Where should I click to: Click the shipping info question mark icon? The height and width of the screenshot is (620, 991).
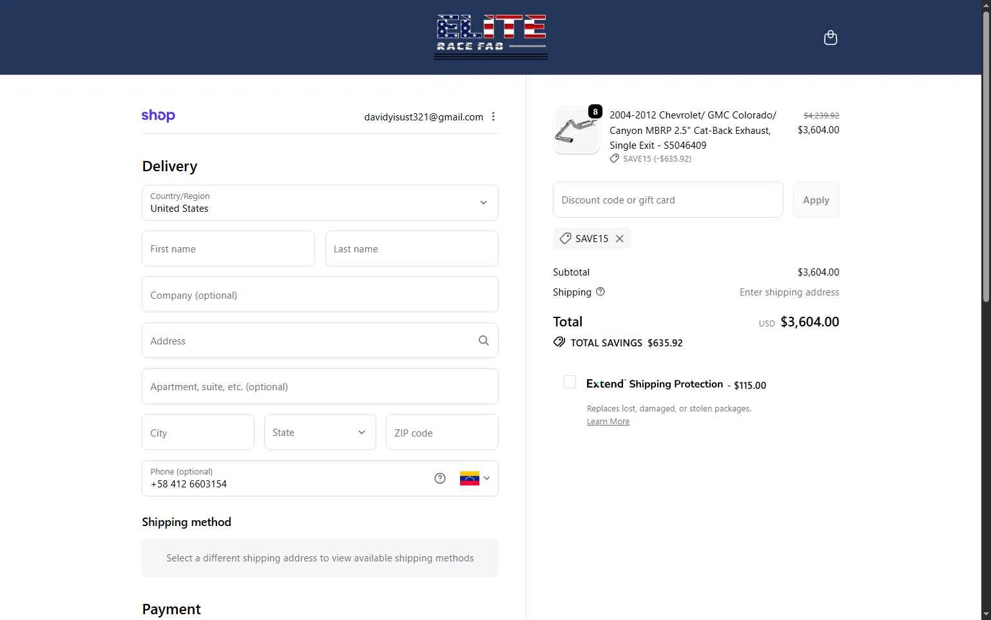tap(601, 292)
